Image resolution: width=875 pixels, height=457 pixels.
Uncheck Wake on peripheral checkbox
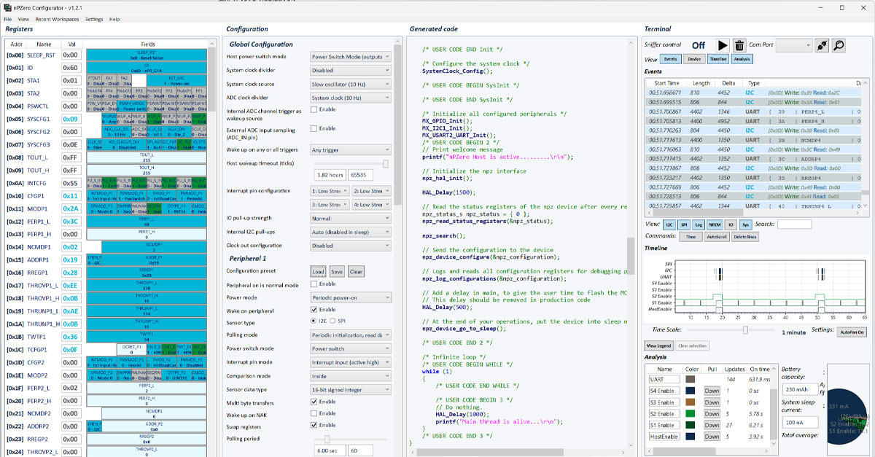click(x=314, y=310)
